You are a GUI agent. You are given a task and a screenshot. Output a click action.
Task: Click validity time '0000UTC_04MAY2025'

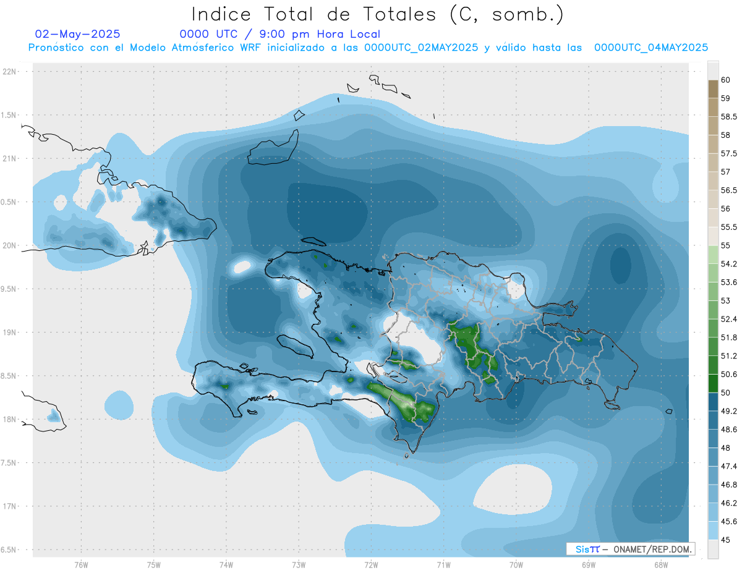pos(651,48)
